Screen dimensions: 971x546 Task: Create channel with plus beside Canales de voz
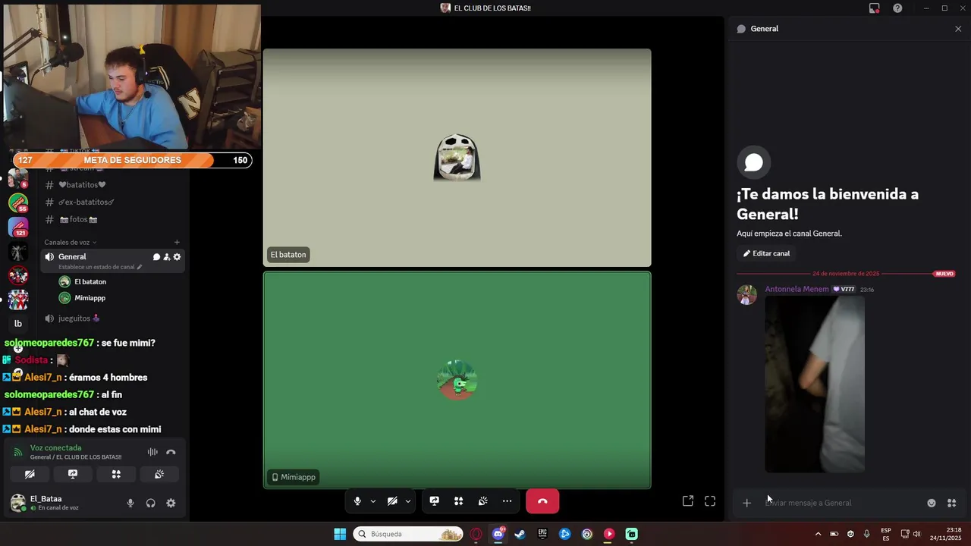pos(177,243)
